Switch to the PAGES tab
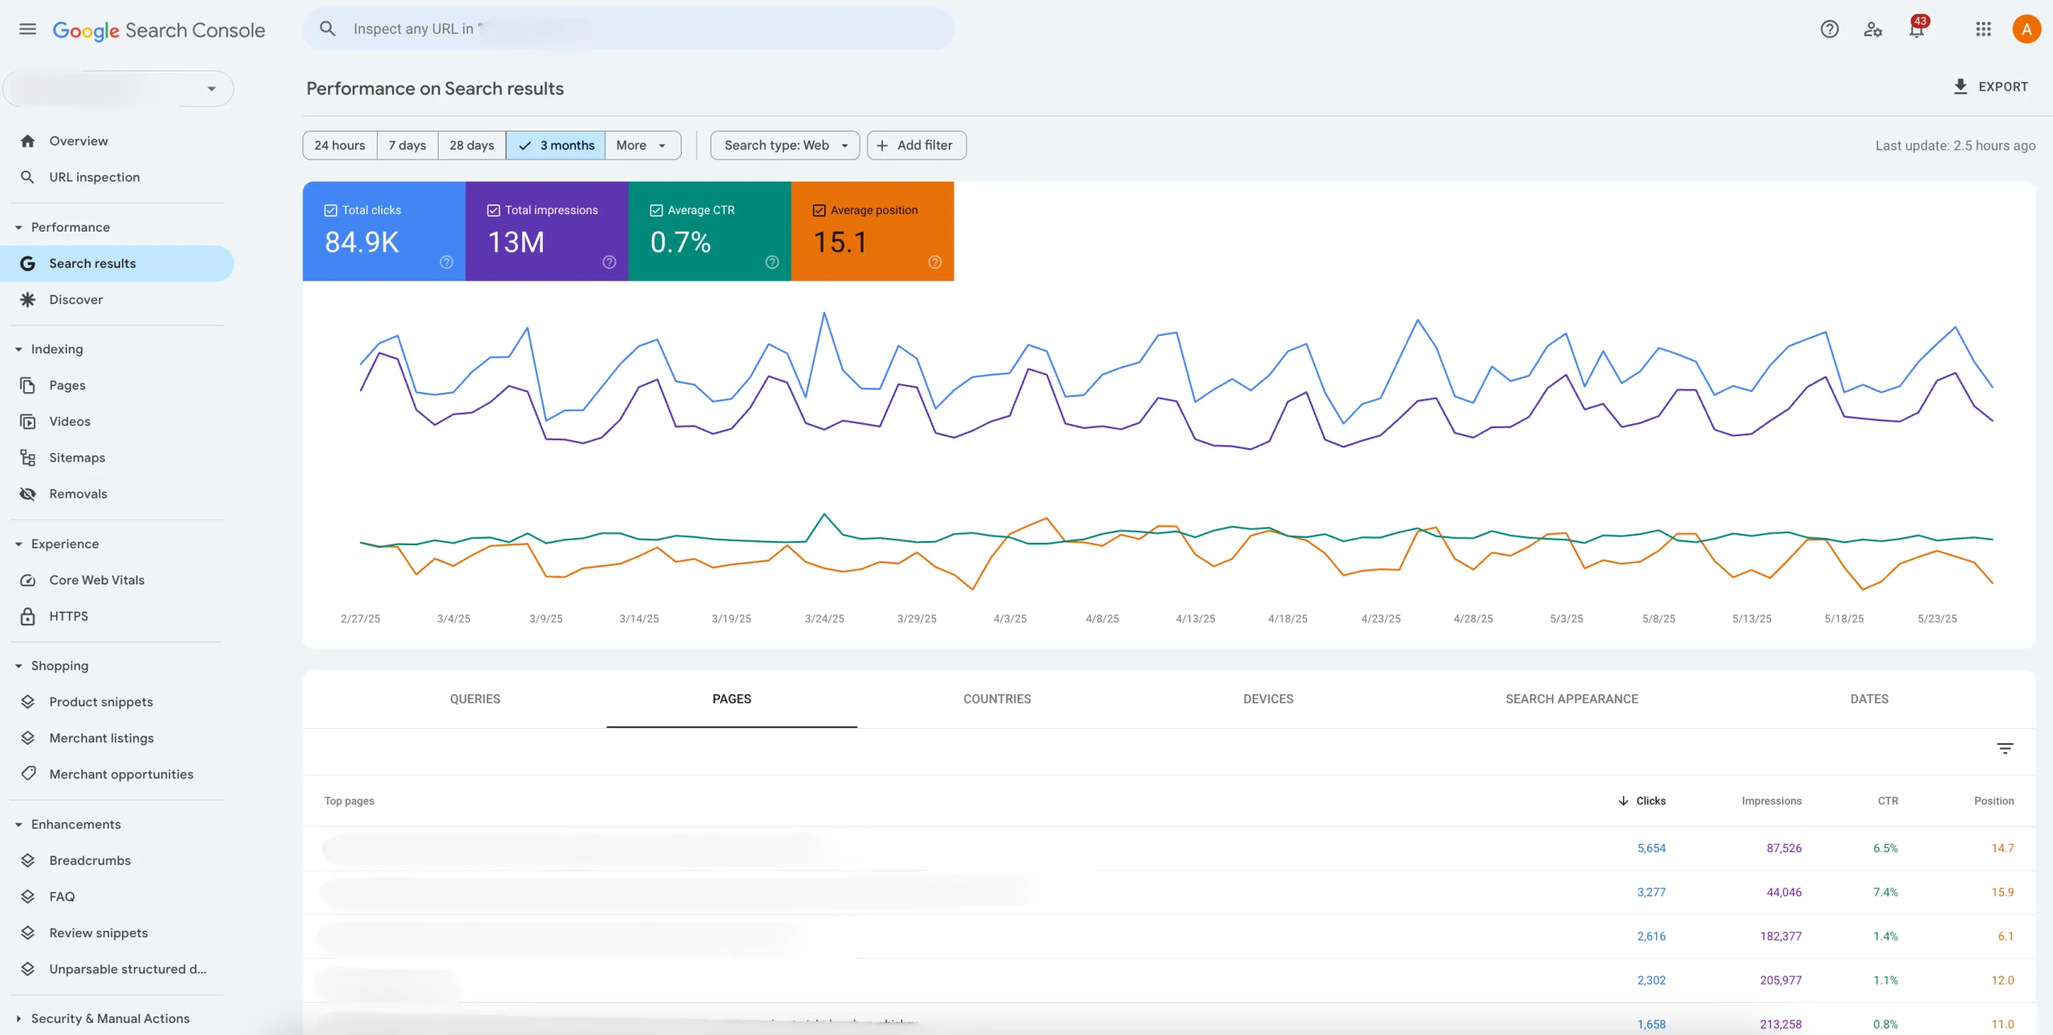The height and width of the screenshot is (1035, 2053). (x=731, y=699)
